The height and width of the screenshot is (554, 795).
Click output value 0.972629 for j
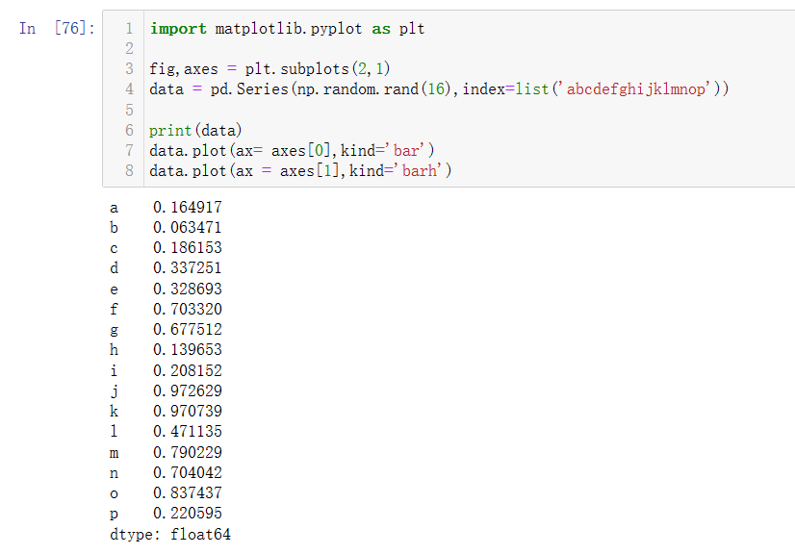188,390
